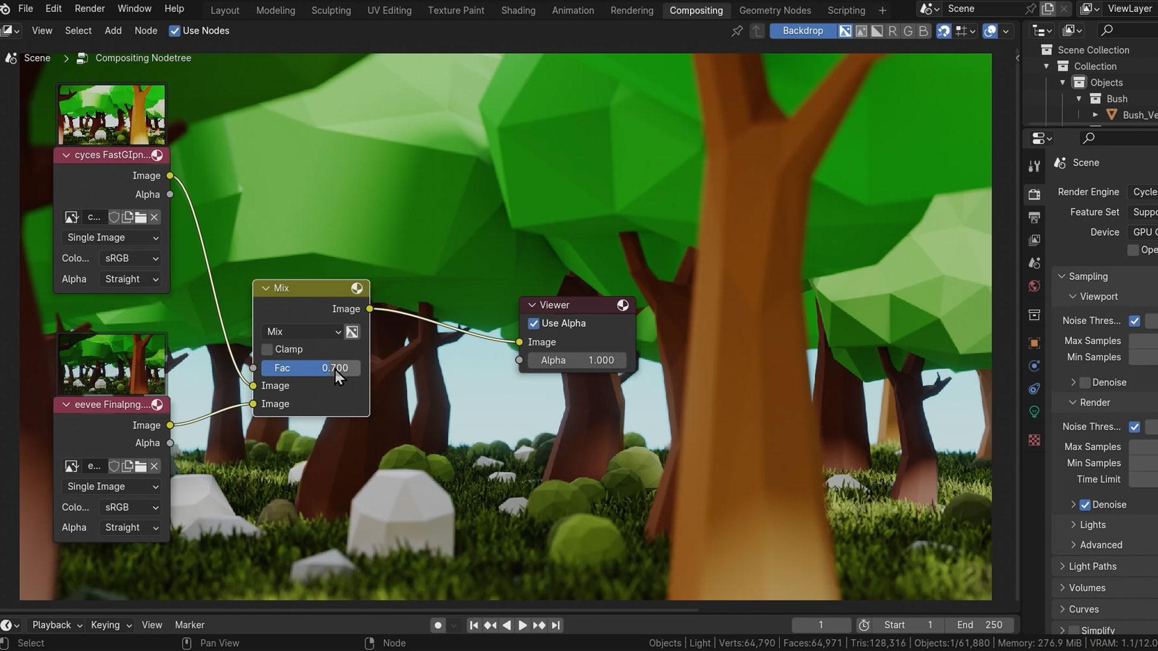
Task: Toggle the Backdrop button
Action: pyautogui.click(x=803, y=31)
